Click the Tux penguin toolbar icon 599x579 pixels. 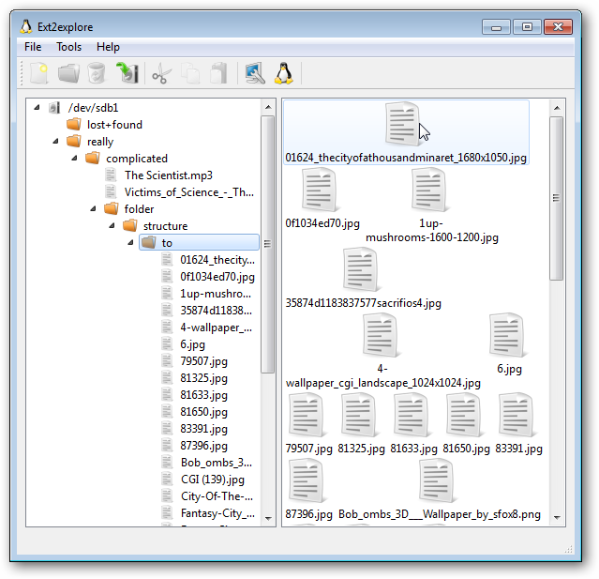coord(283,73)
